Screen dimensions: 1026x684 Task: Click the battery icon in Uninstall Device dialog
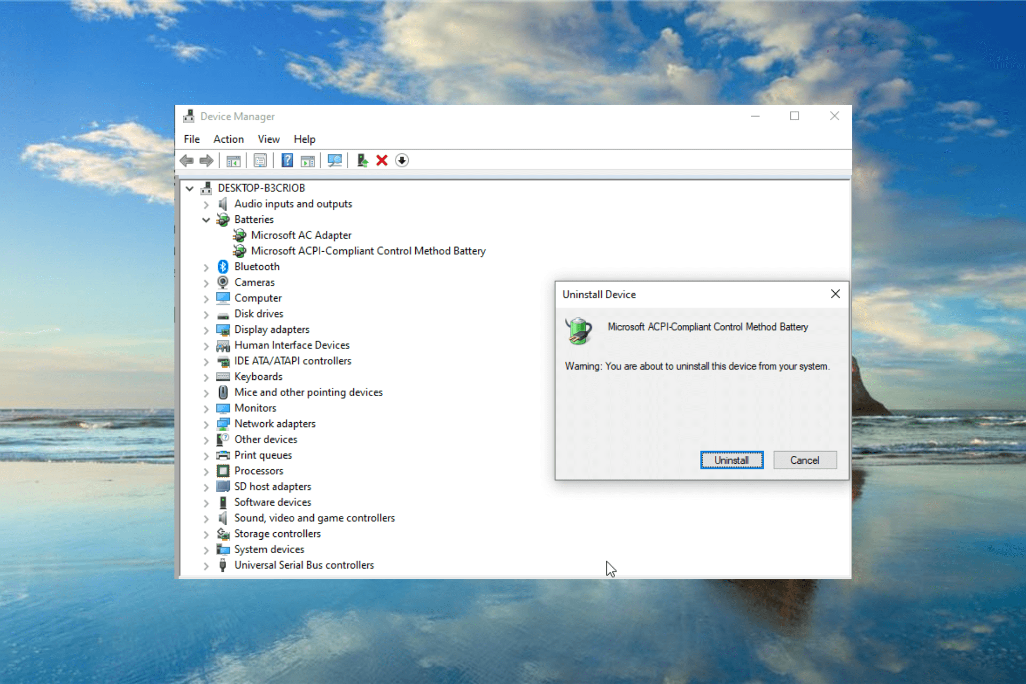[579, 331]
